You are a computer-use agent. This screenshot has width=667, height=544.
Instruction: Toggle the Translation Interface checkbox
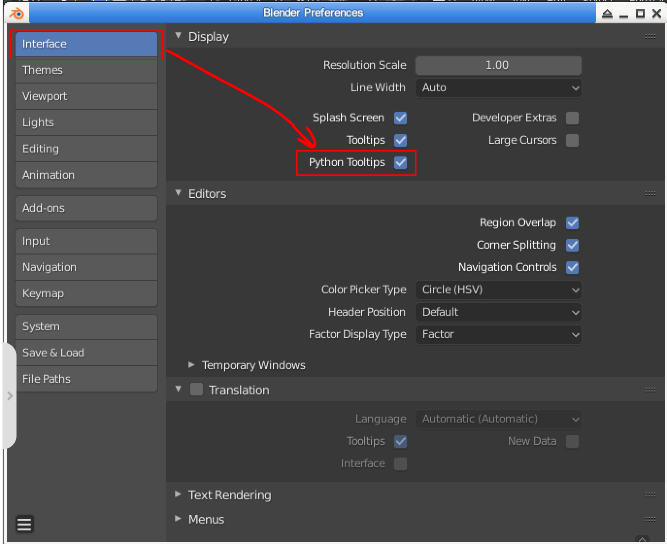[x=400, y=464]
